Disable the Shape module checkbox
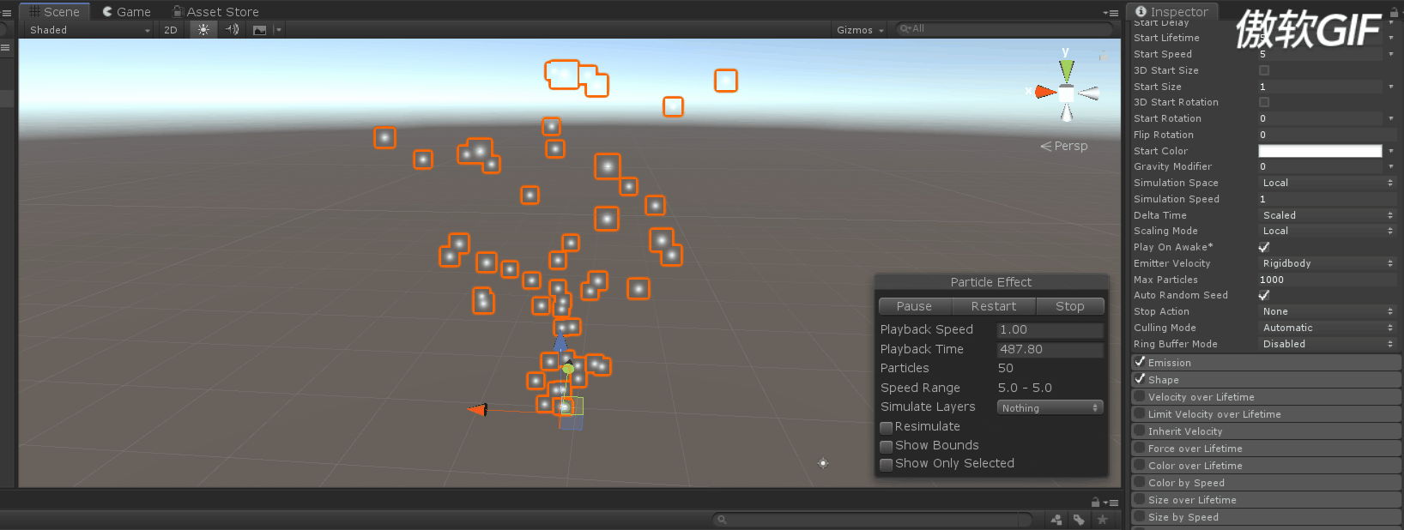The image size is (1404, 530). pyautogui.click(x=1140, y=379)
